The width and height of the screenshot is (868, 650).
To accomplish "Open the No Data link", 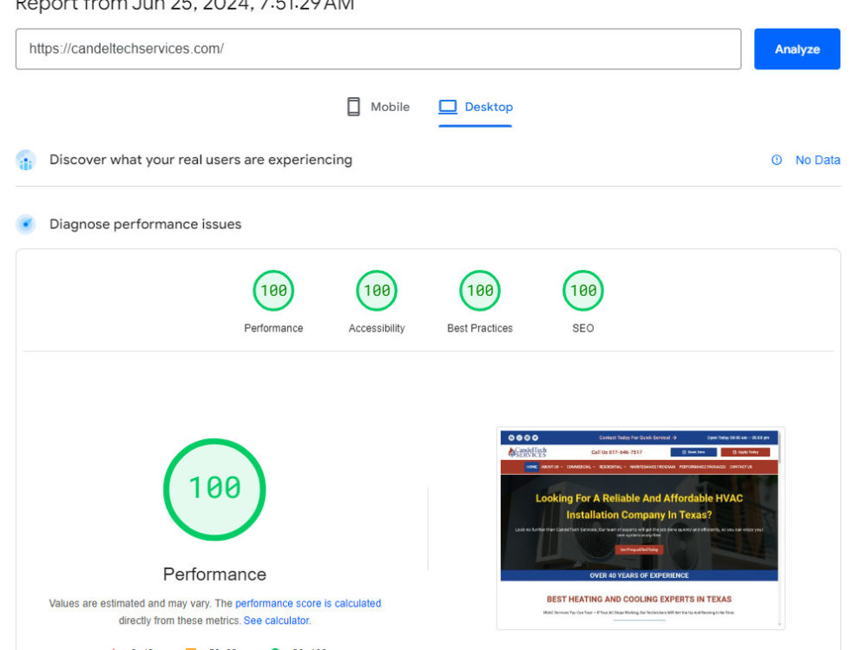I will pyautogui.click(x=817, y=160).
